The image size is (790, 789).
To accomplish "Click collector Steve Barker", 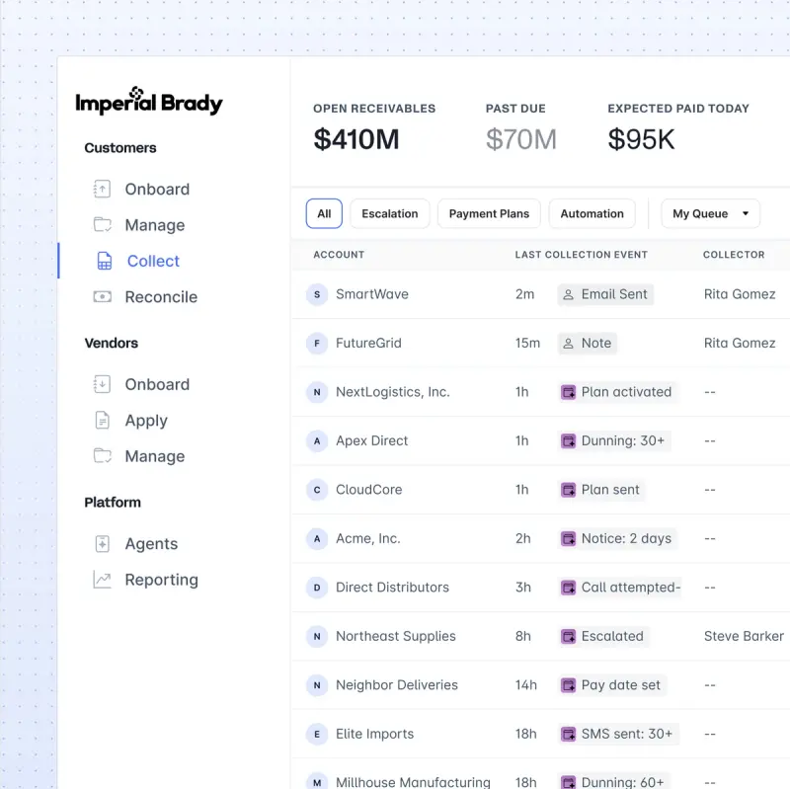I will 744,636.
